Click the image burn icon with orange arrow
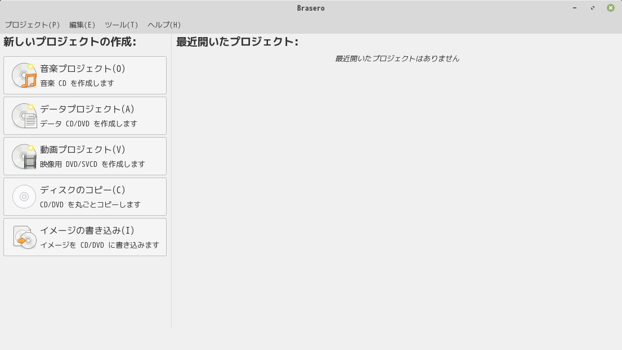622x350 pixels. pyautogui.click(x=24, y=237)
